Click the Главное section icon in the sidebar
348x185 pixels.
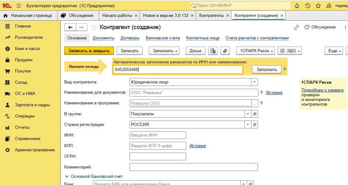coord(7,26)
